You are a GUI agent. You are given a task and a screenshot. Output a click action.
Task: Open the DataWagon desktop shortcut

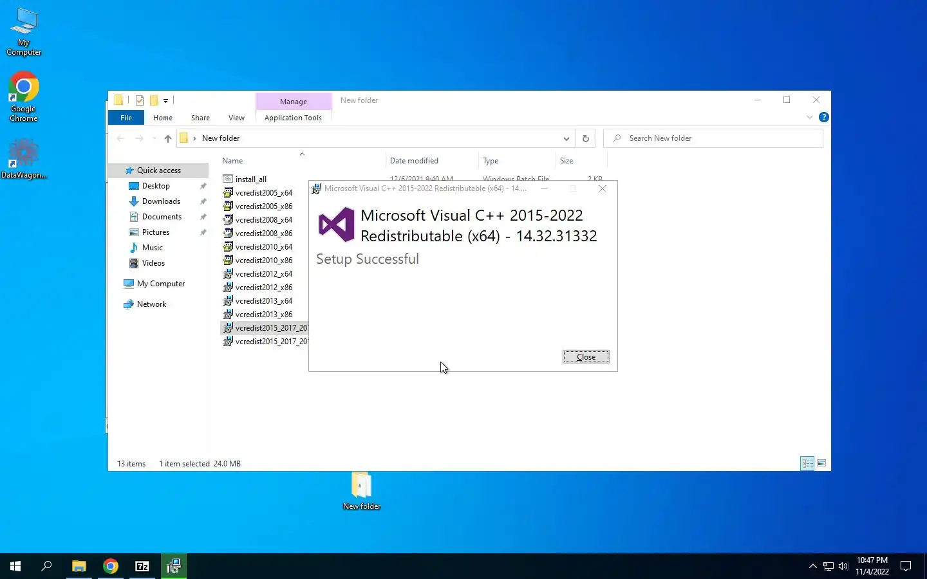[24, 160]
